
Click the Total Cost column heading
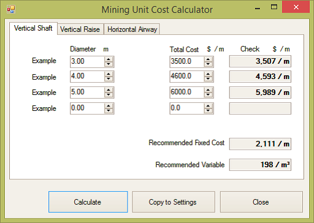coord(184,50)
